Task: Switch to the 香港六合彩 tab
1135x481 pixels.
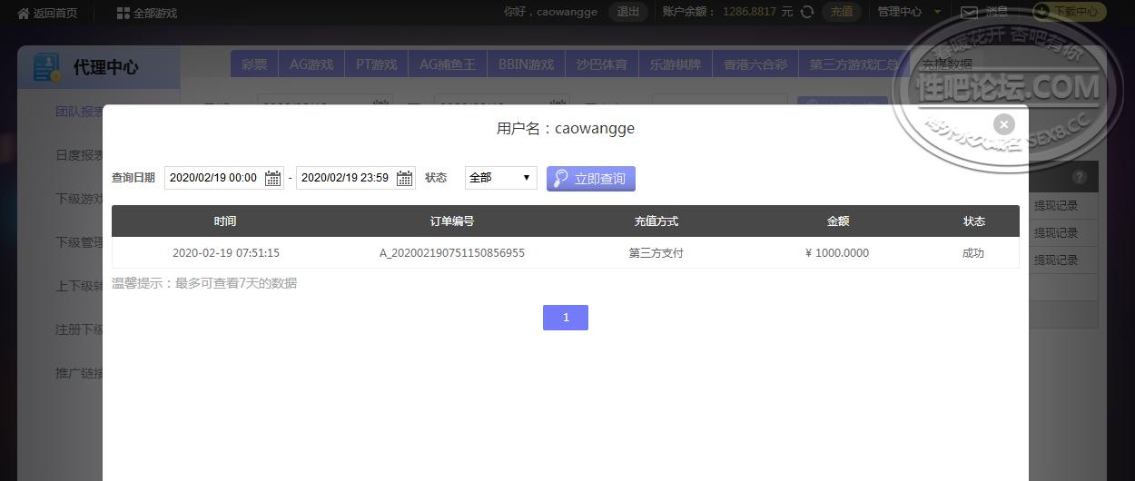Action: point(755,64)
